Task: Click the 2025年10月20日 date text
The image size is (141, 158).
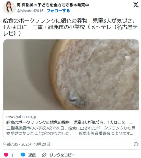Action: tap(36, 144)
